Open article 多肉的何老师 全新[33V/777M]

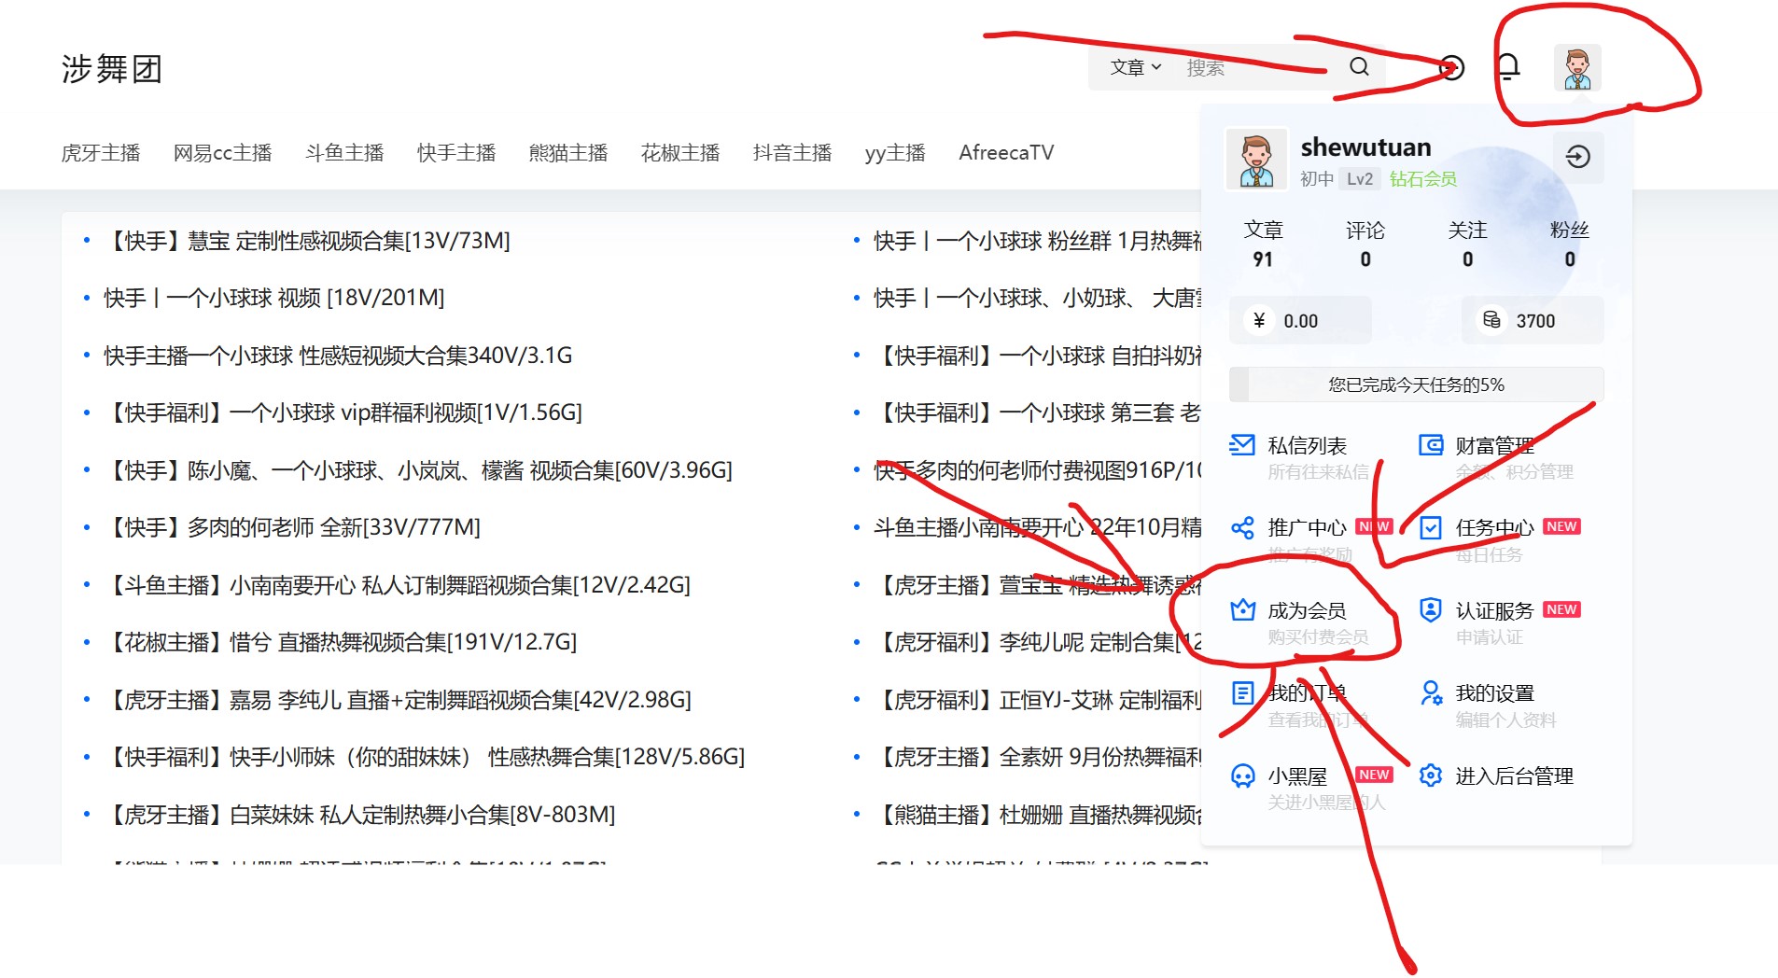tap(292, 527)
